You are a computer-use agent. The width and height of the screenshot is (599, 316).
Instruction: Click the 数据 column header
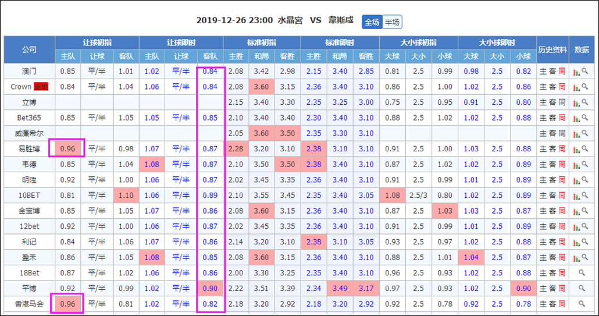tap(582, 49)
